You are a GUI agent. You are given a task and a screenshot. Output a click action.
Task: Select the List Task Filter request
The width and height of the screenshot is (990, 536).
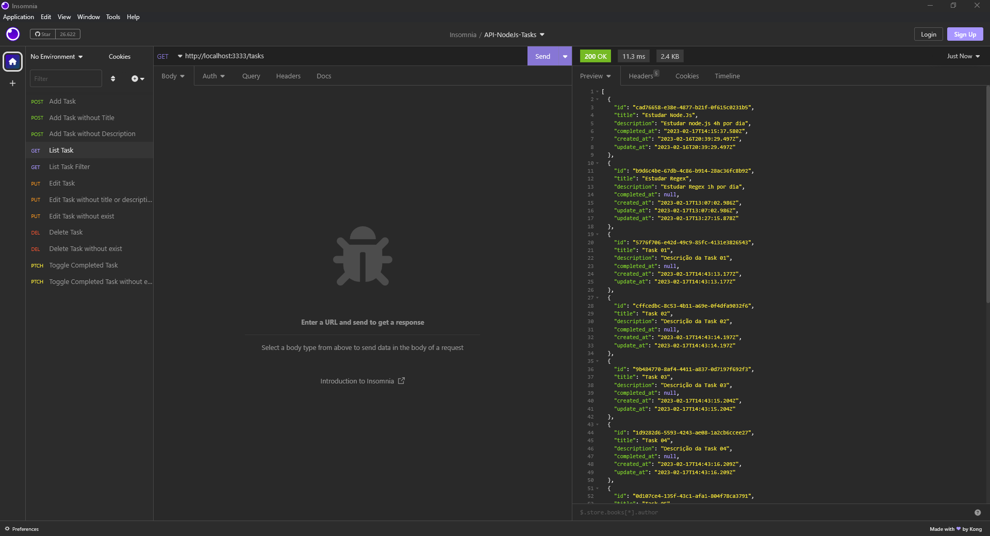[90, 167]
